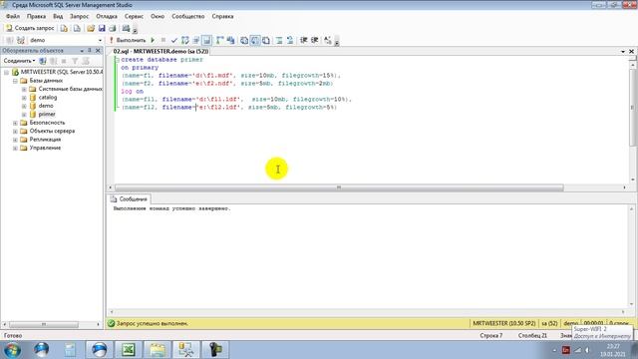Open the Соединить dropdown in Object Explorer
The height and width of the screenshot is (359, 638).
tap(19, 61)
